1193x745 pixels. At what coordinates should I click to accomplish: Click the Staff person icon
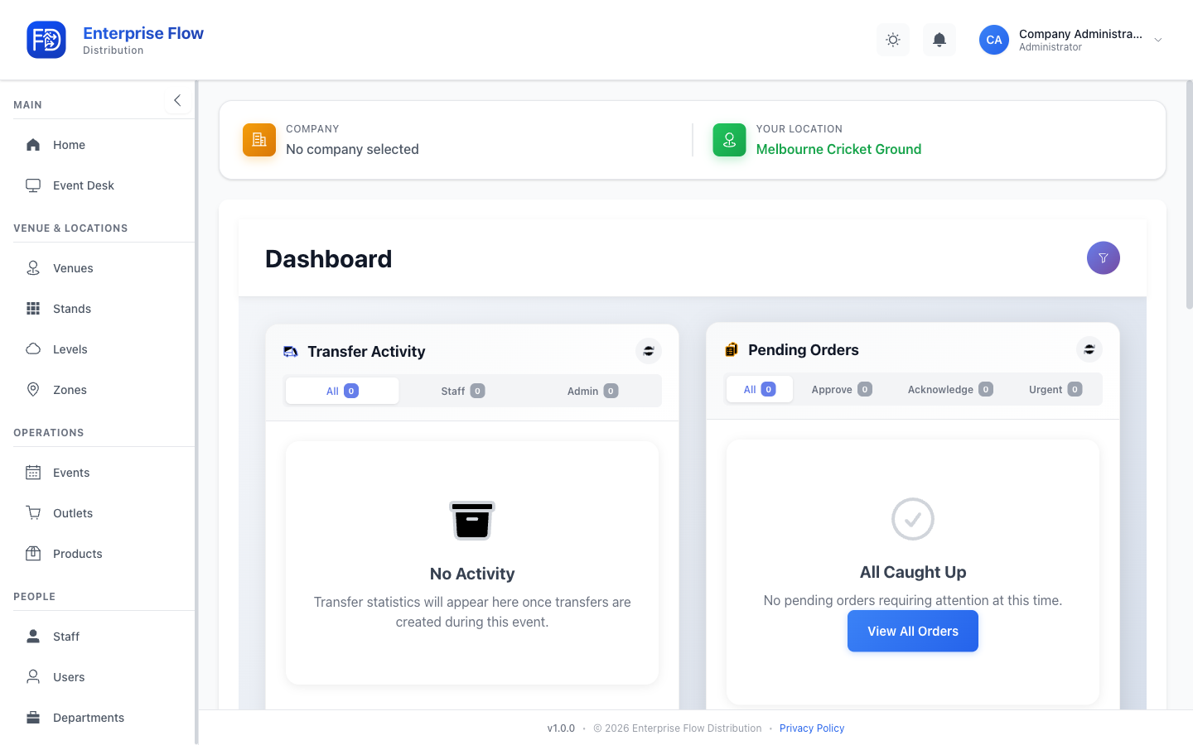tap(33, 637)
